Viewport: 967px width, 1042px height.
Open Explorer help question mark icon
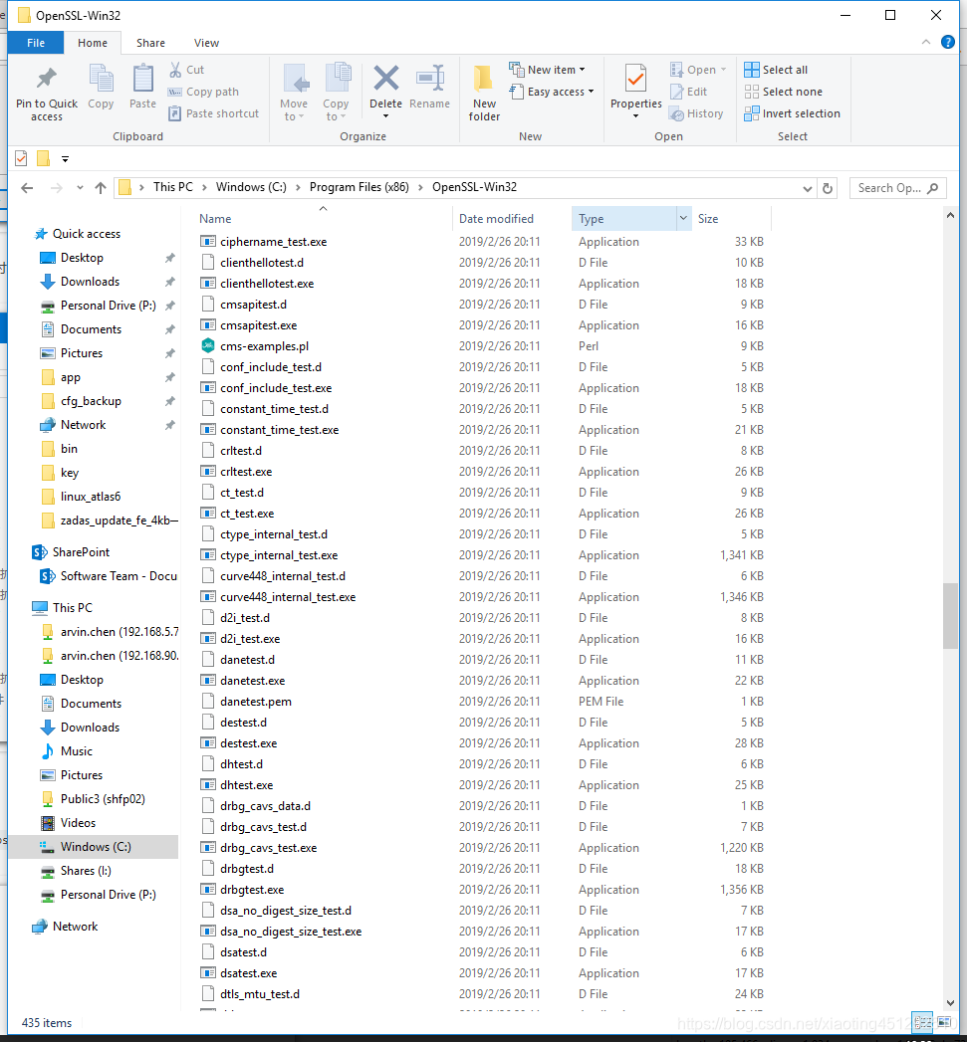948,42
